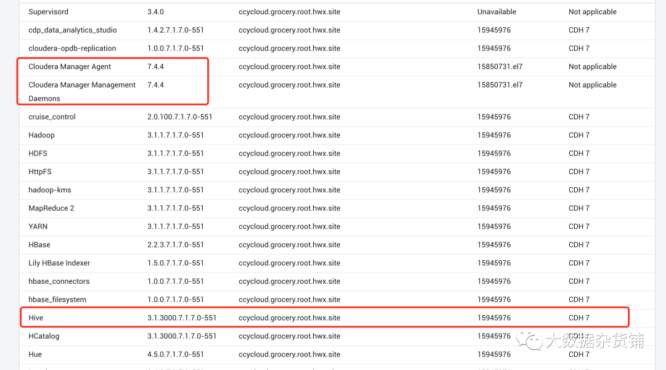Screen dimensions: 666x370
Task: Click the Unavailable build value for Supervisord
Action: coord(496,12)
